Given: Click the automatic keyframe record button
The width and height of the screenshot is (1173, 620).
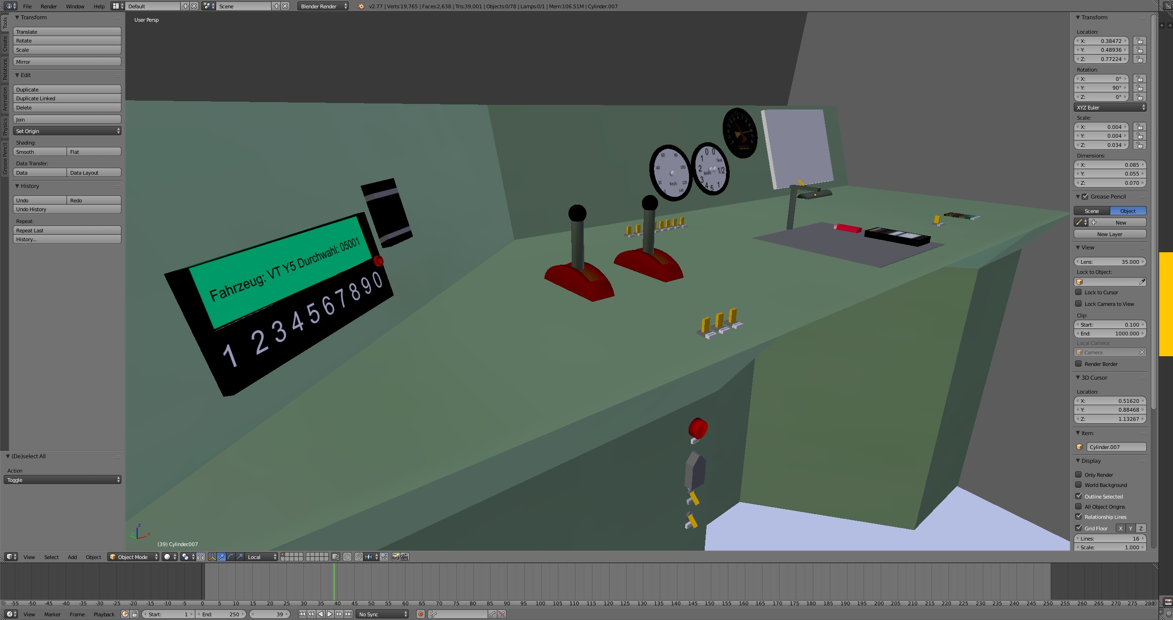Looking at the screenshot, I should [x=420, y=614].
